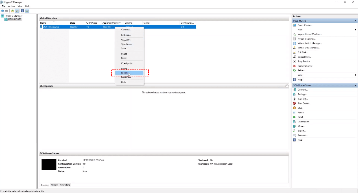The image size is (358, 193).
Task: Click the Up one level folder icon
Action: tap(12, 11)
